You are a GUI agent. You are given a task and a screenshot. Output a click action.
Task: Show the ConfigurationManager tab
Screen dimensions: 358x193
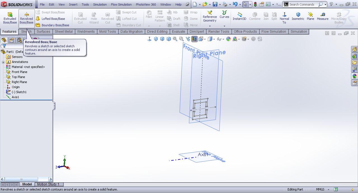coord(20,40)
